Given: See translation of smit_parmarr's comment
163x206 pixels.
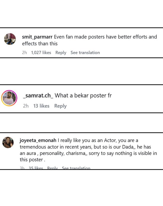Looking at the screenshot, I should [85, 53].
